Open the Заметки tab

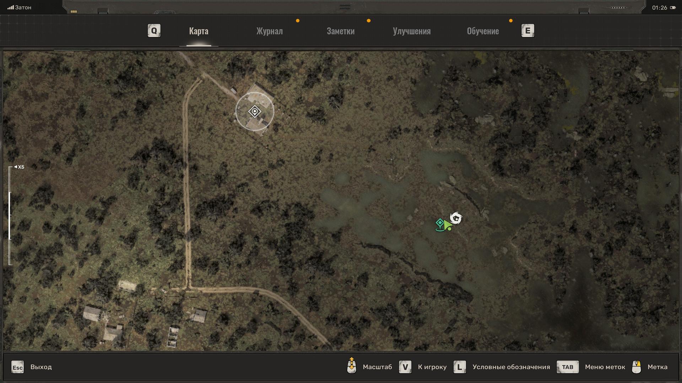tap(341, 31)
